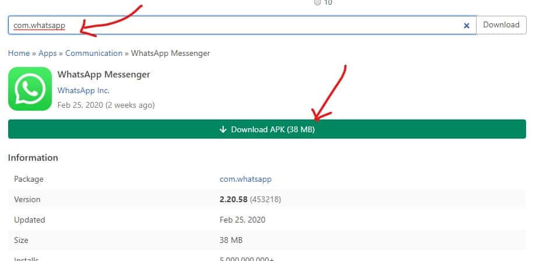Click the Version row label

tap(27, 199)
